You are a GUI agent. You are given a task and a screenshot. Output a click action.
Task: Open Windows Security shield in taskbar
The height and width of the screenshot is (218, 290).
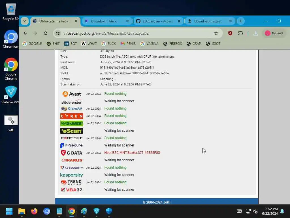pos(109,211)
